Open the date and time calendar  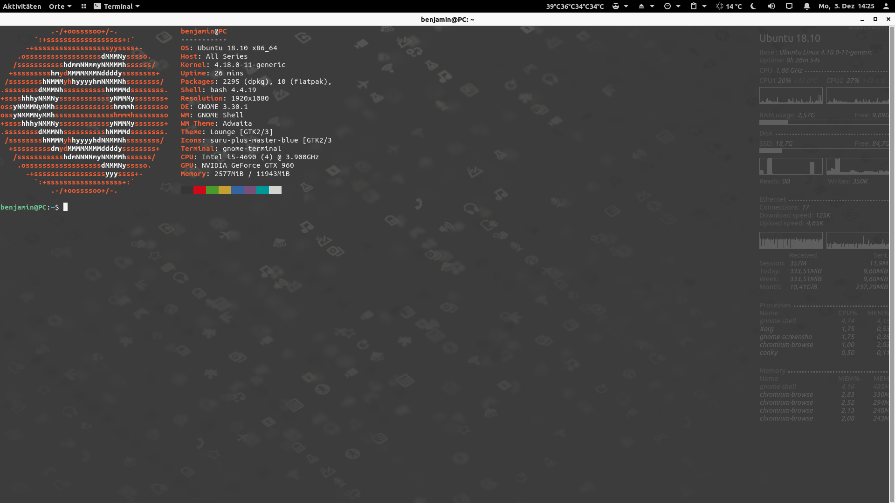coord(846,6)
